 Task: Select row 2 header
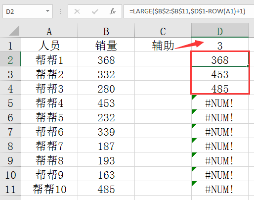tap(10, 59)
